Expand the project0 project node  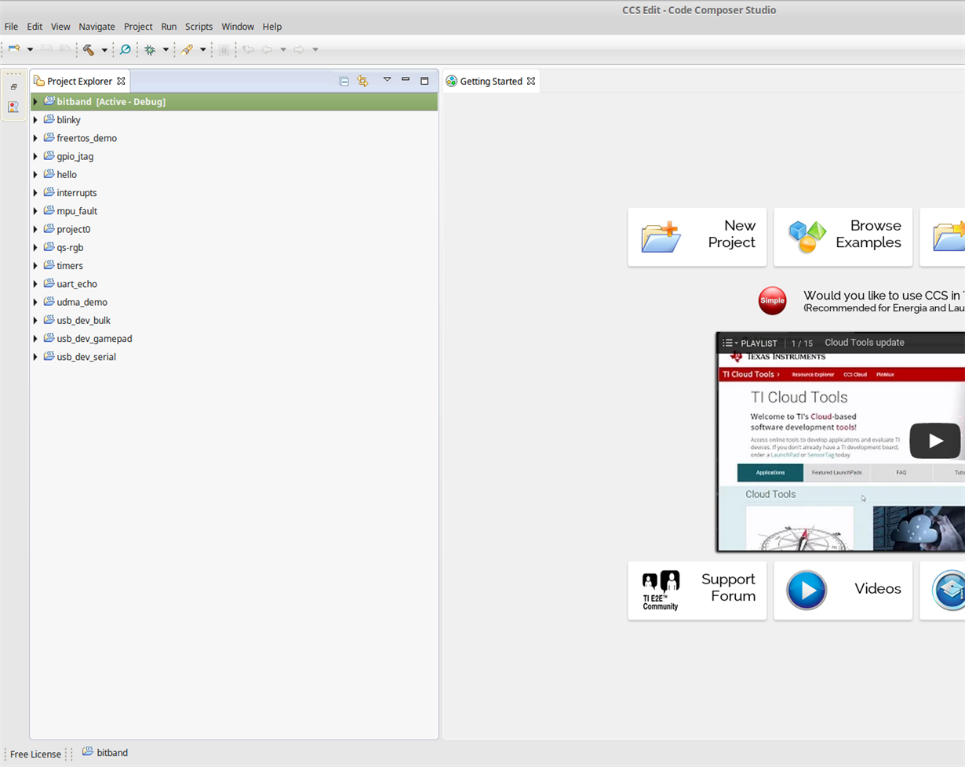35,229
